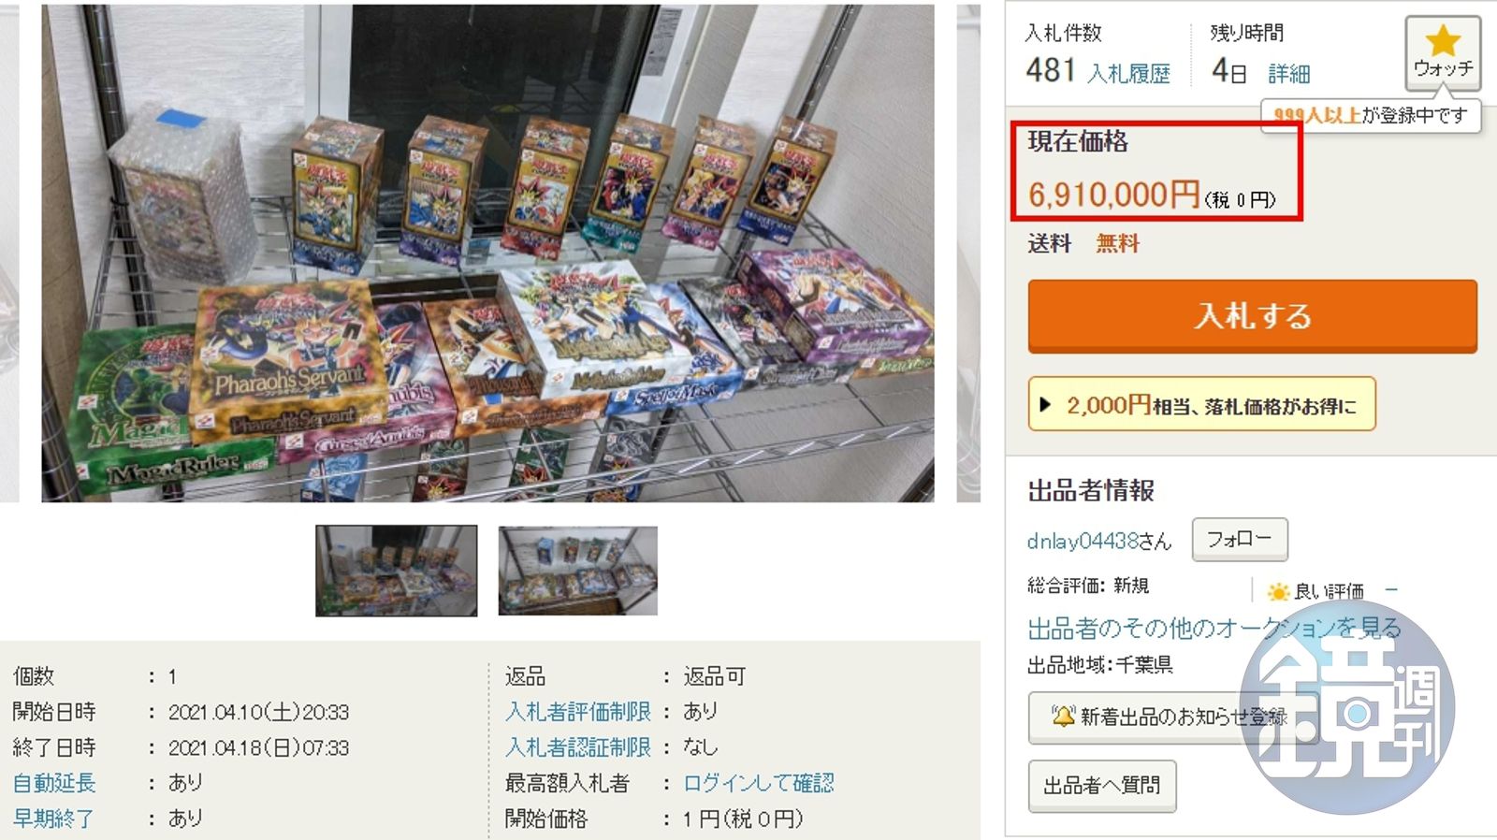Open the 入札者認証制限 link
Image resolution: width=1497 pixels, height=840 pixels.
click(577, 746)
